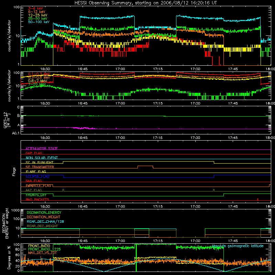275x275 pixels.
Task: Click the 0.8-7 MeV legend label
Action: [x=38, y=81]
